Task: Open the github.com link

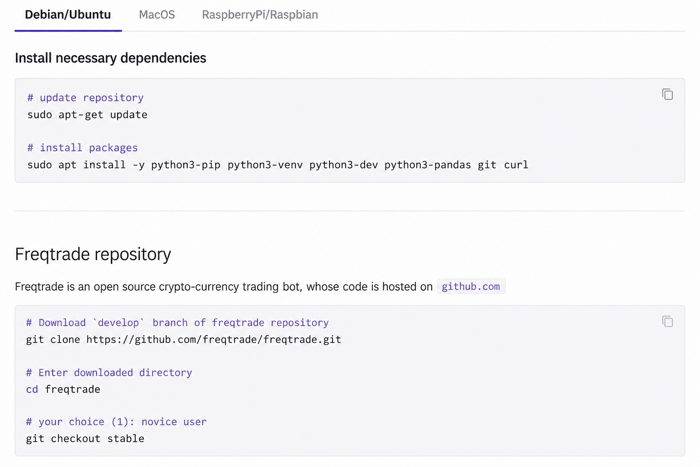Action: [471, 286]
